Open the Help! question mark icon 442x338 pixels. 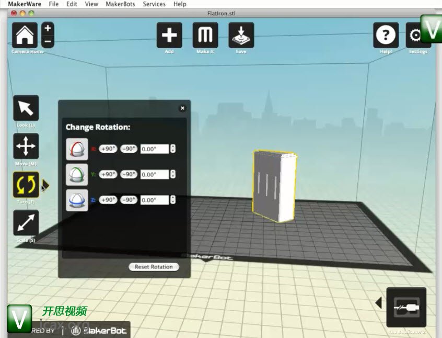[x=386, y=35]
